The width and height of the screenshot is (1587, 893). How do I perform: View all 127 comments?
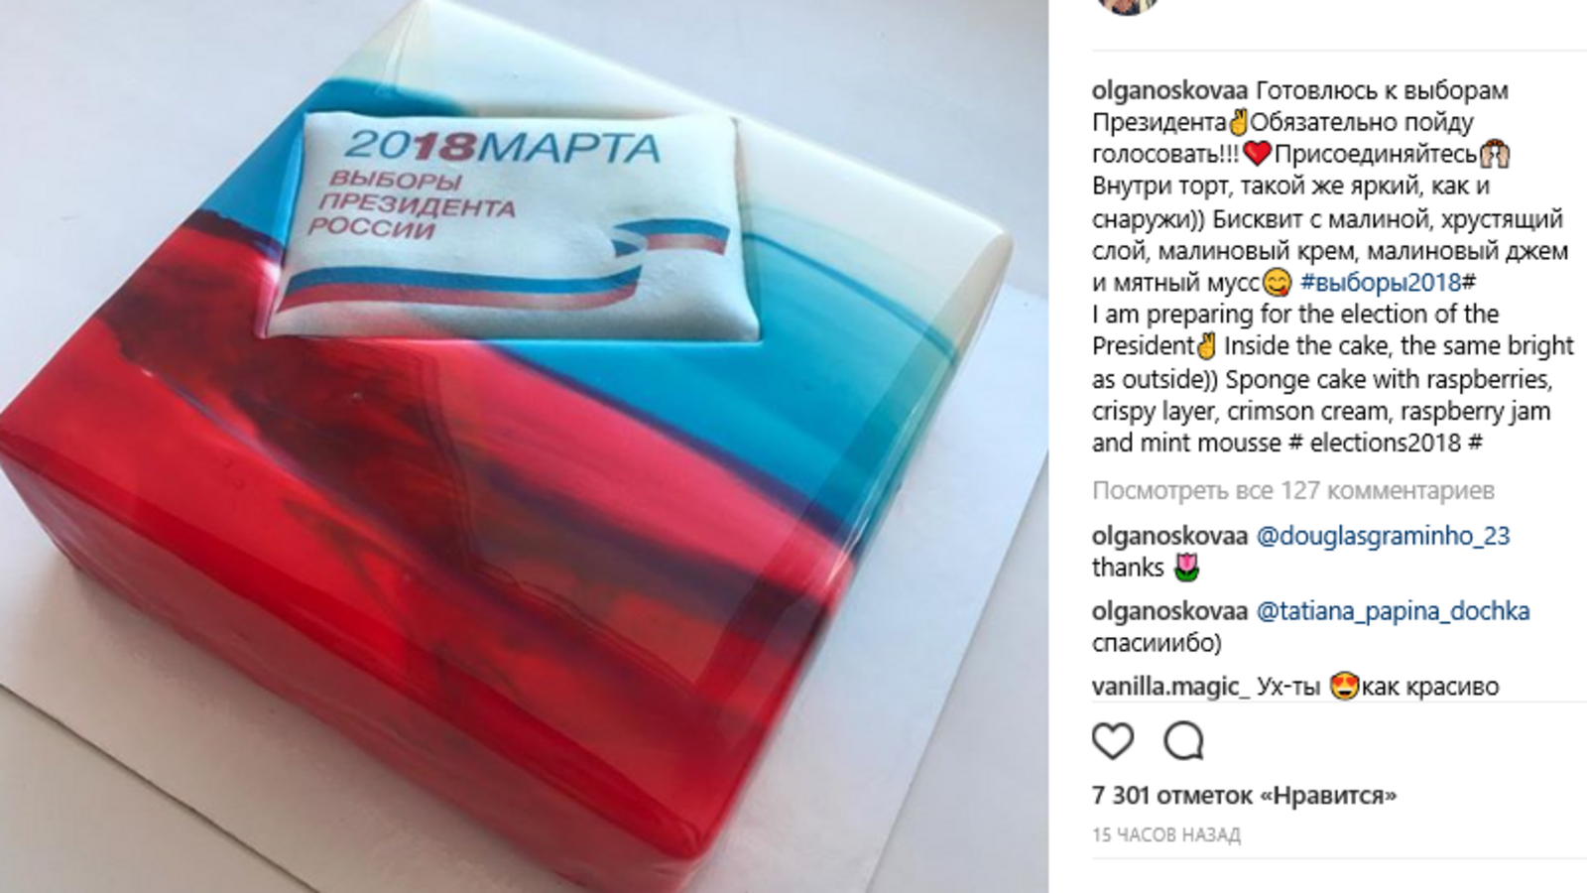(1293, 490)
